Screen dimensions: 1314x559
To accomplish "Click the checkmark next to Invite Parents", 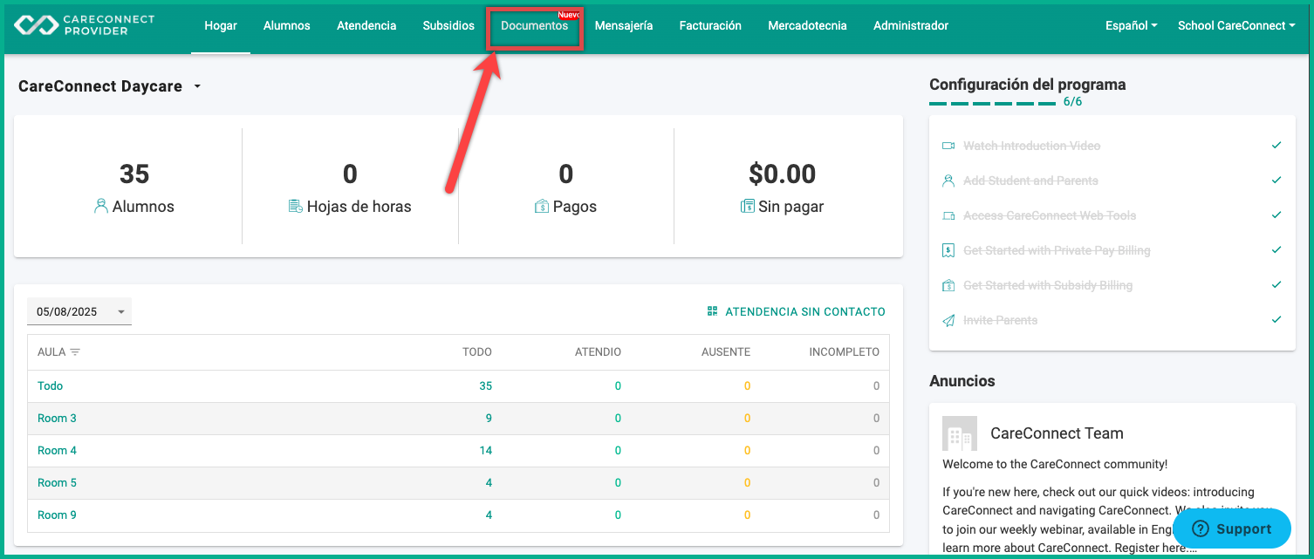I will coord(1276,319).
